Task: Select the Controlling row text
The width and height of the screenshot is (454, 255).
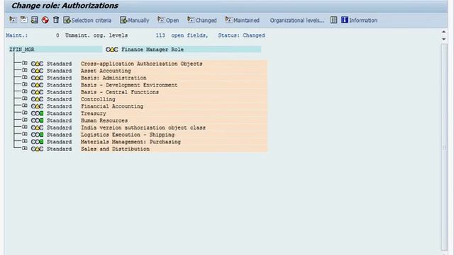Action: click(x=98, y=99)
